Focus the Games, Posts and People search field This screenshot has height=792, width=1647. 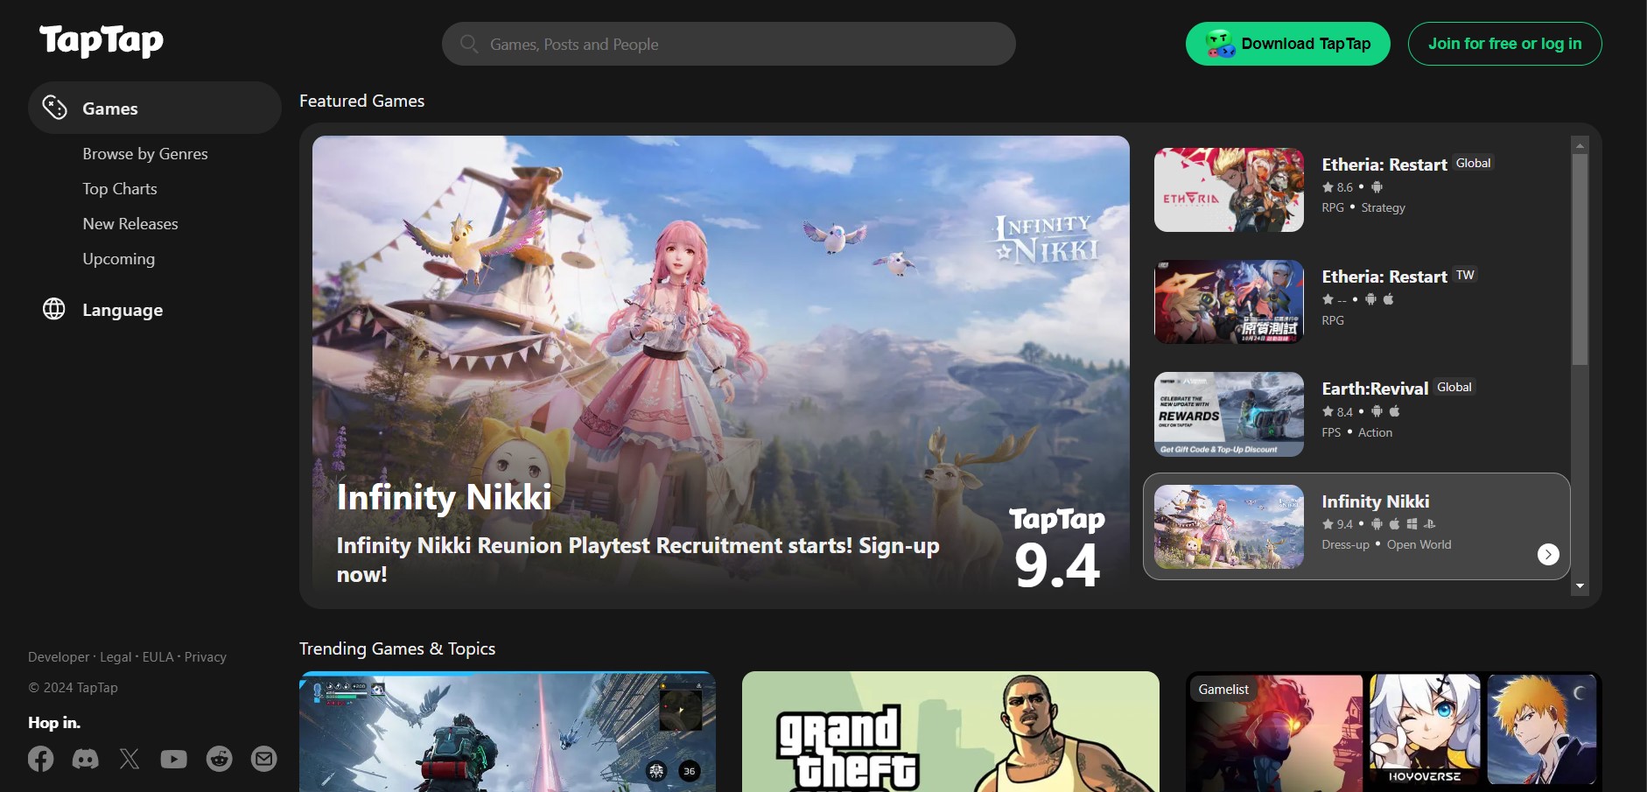[729, 44]
